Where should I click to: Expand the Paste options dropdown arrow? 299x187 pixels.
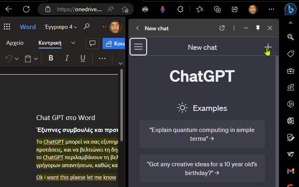[35, 59]
